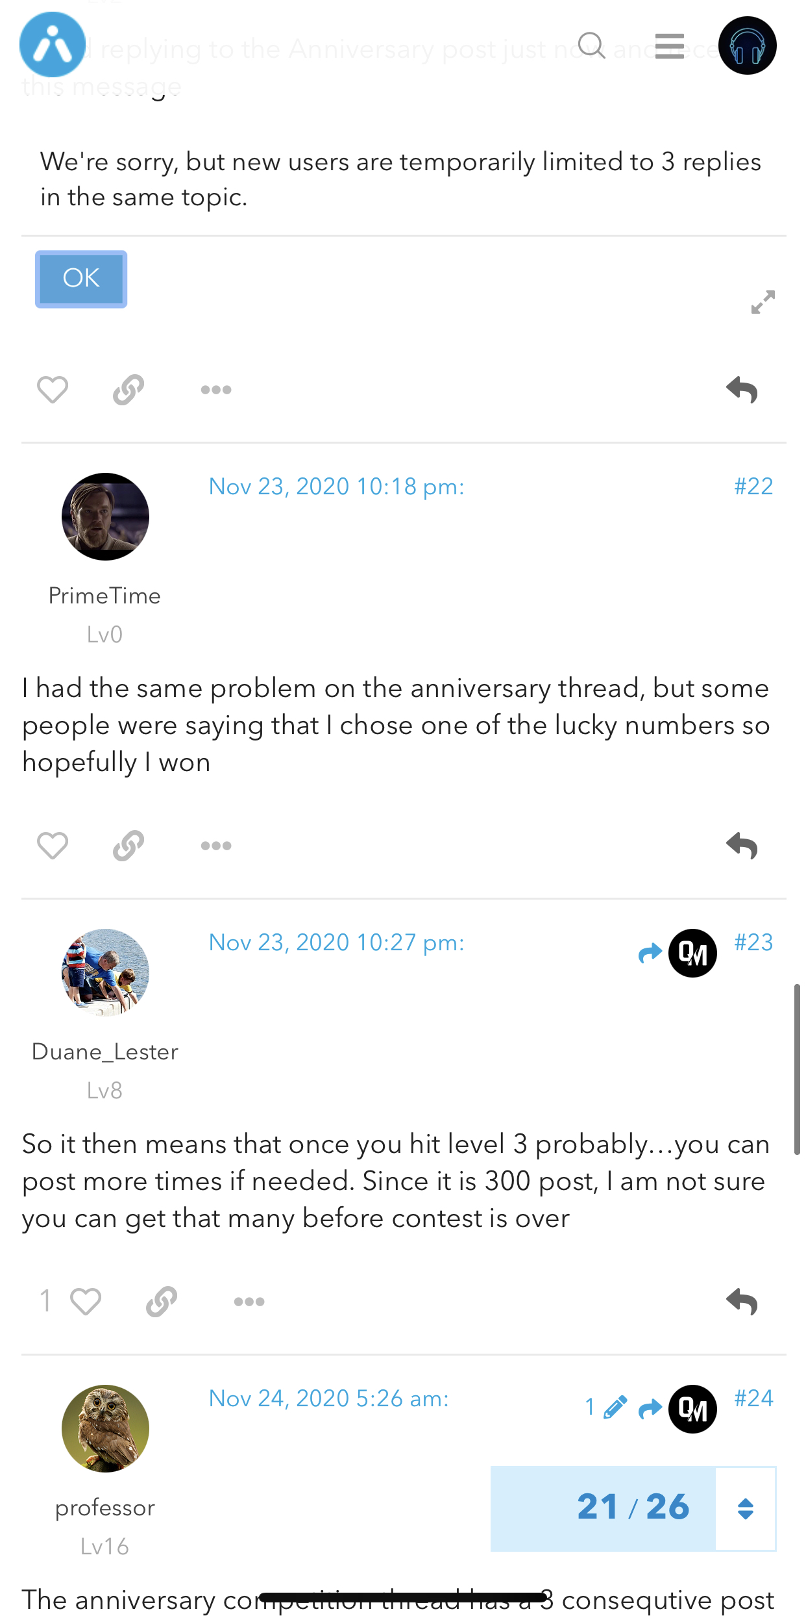View edit history on post #24

606,1407
